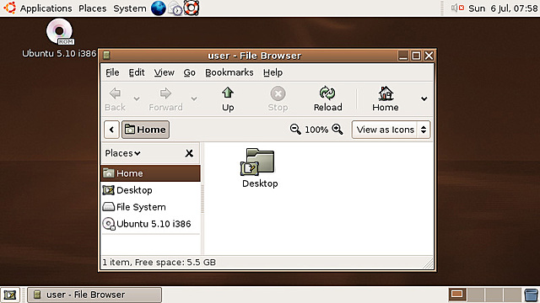Open the Help menu
Image resolution: width=540 pixels, height=303 pixels.
pyautogui.click(x=273, y=72)
